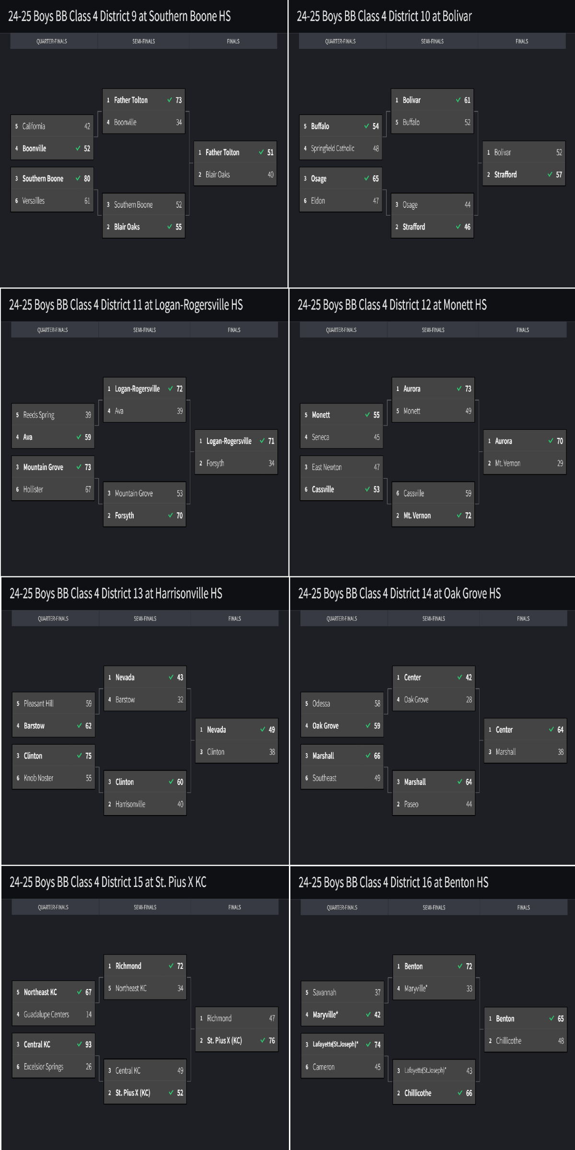The height and width of the screenshot is (1150, 575).
Task: Click the checkmark by Oak Grove's 59 score
Action: pyautogui.click(x=368, y=725)
